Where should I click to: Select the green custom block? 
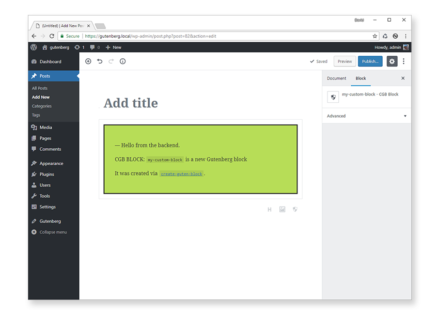pyautogui.click(x=200, y=160)
